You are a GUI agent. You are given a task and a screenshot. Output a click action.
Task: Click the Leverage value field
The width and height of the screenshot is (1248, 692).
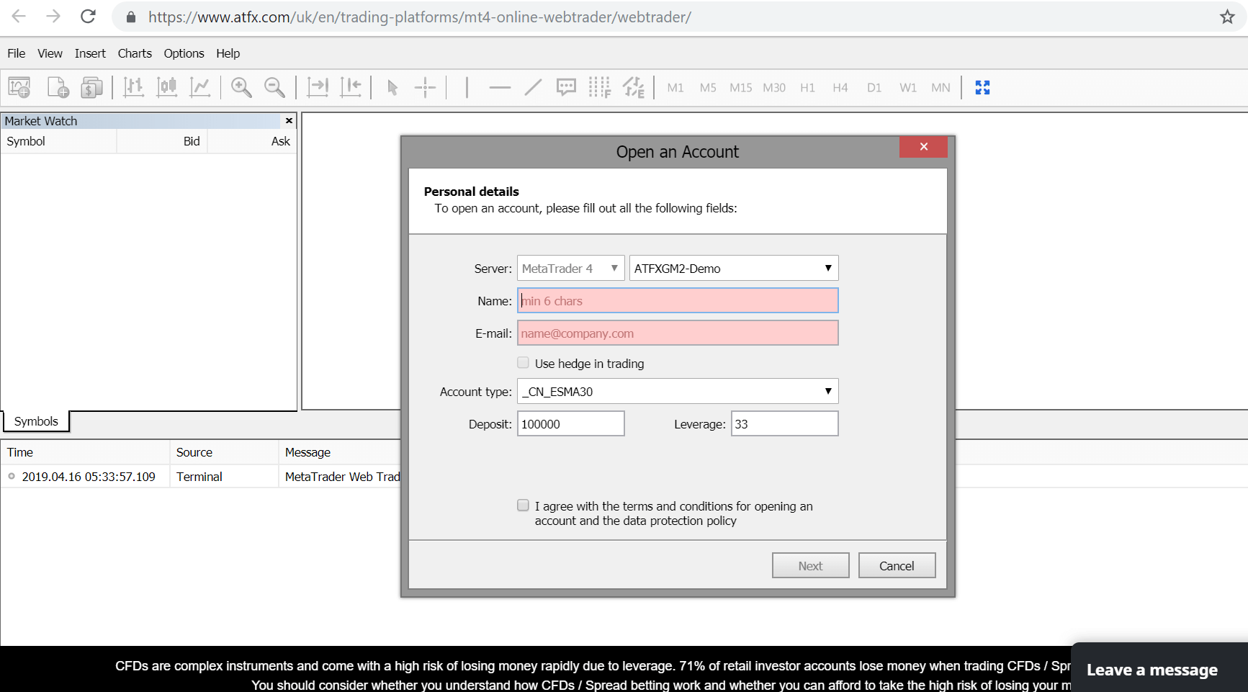(x=784, y=424)
